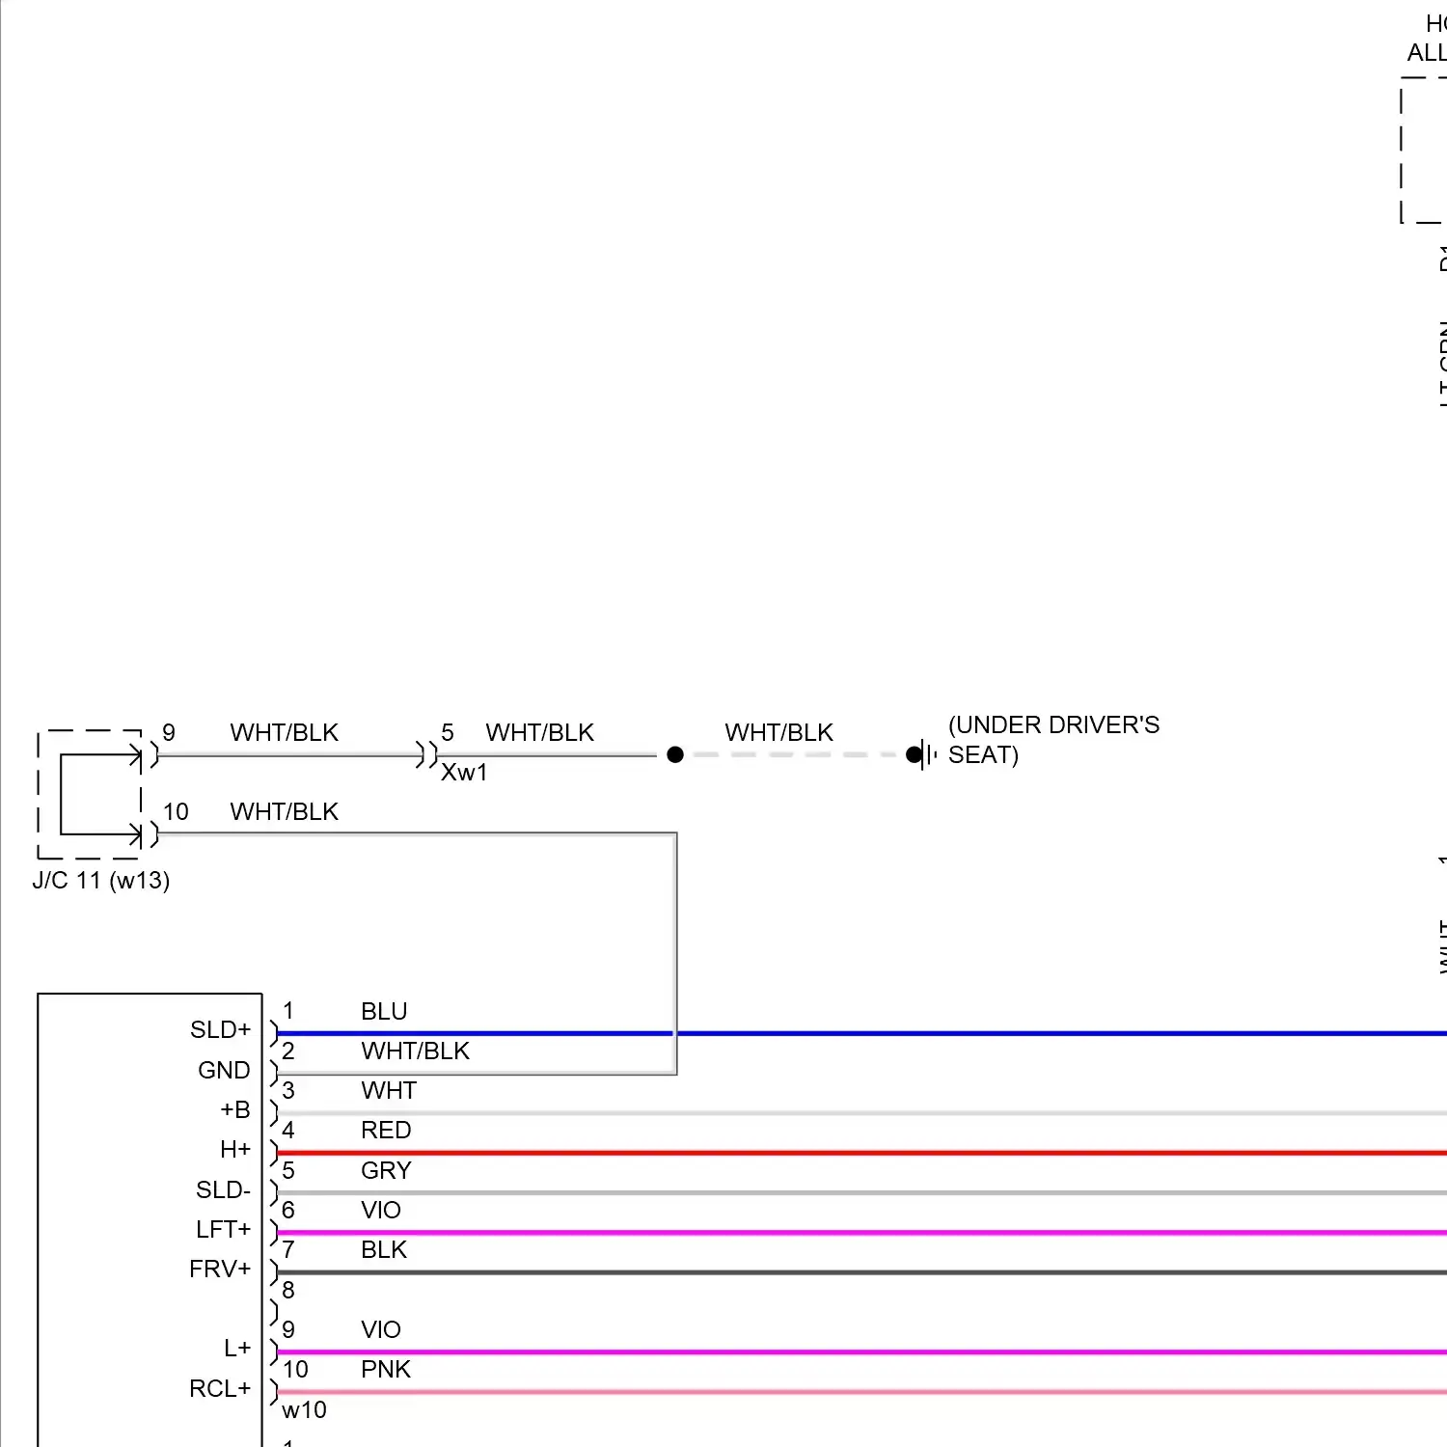Click the dark BLK wire from FRV+

(x=861, y=1272)
